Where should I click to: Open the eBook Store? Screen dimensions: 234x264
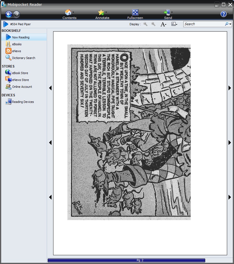pyautogui.click(x=20, y=73)
